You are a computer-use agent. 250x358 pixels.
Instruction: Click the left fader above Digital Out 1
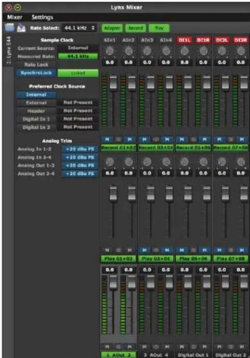click(188, 282)
